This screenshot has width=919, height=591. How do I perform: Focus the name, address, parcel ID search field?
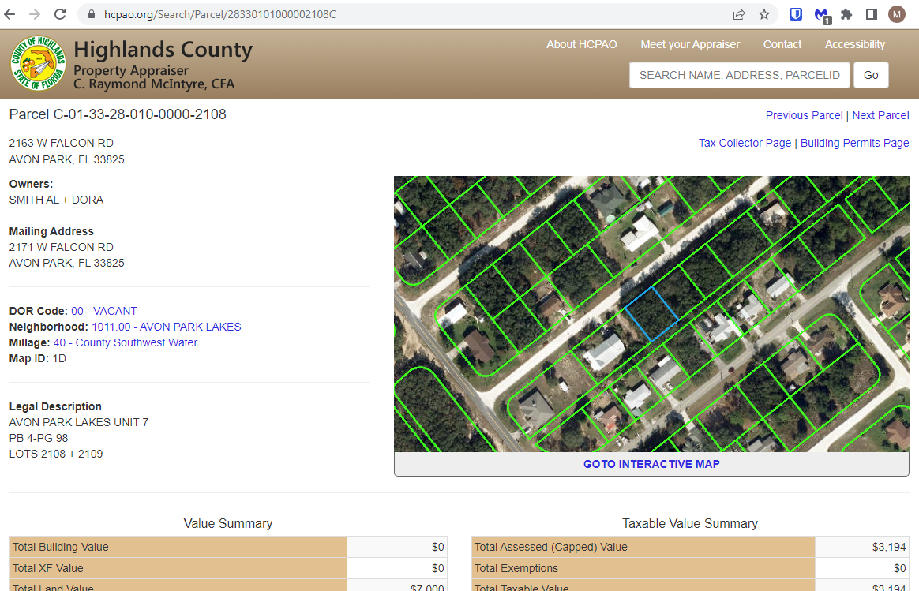pyautogui.click(x=739, y=75)
